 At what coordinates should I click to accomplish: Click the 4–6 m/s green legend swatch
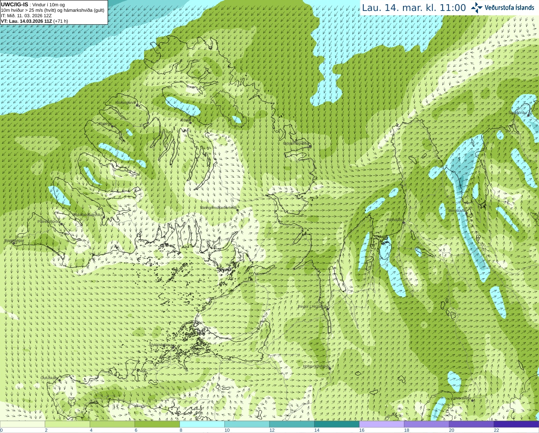pyautogui.click(x=112, y=424)
